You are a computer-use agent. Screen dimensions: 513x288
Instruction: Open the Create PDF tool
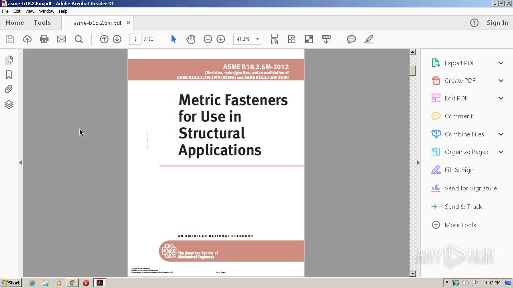[453, 80]
